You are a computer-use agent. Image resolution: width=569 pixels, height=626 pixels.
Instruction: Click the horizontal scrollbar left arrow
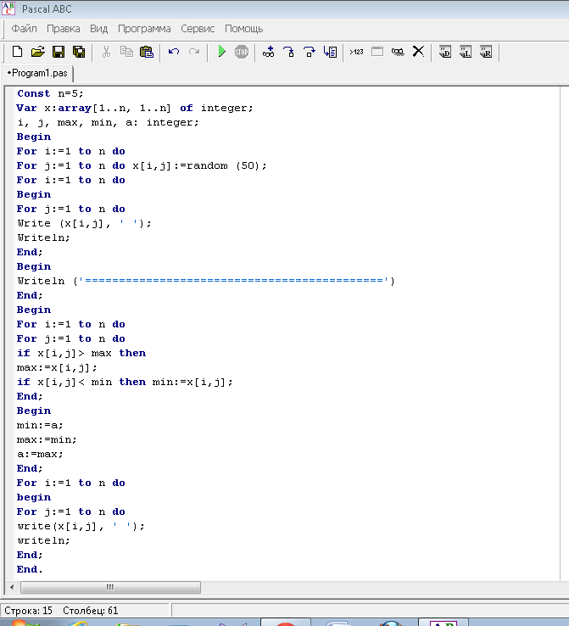click(12, 587)
